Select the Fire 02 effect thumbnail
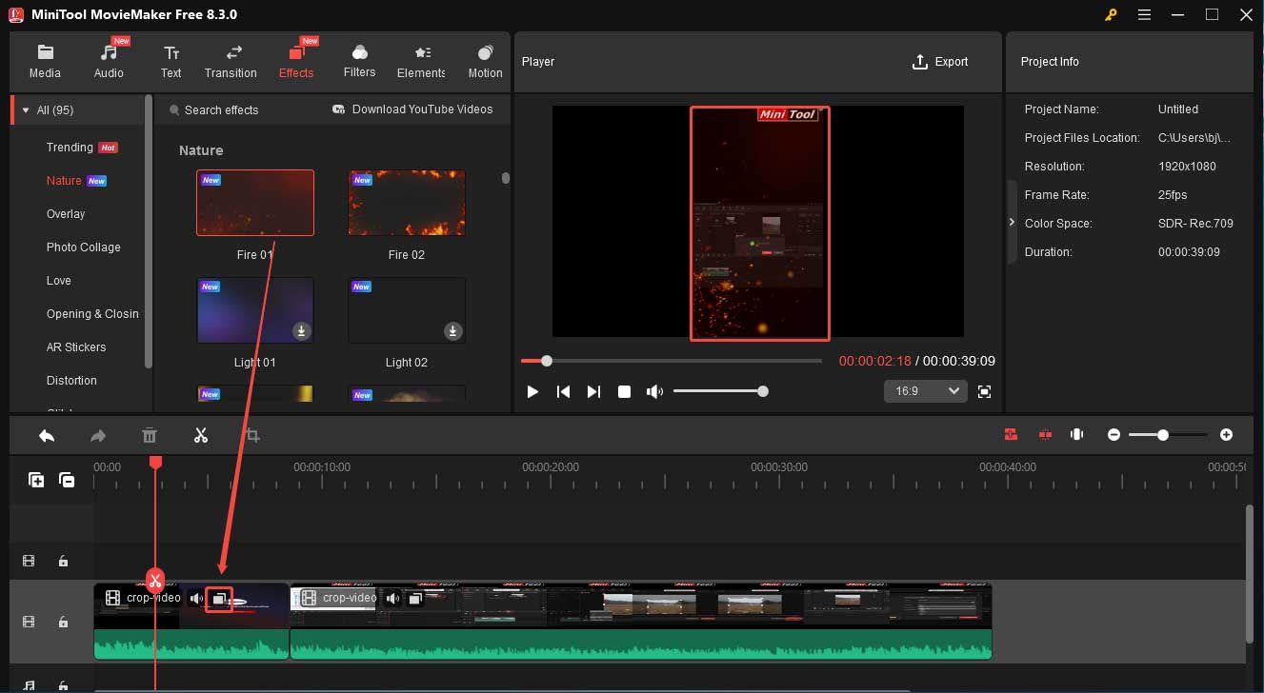The height and width of the screenshot is (693, 1264). tap(407, 202)
